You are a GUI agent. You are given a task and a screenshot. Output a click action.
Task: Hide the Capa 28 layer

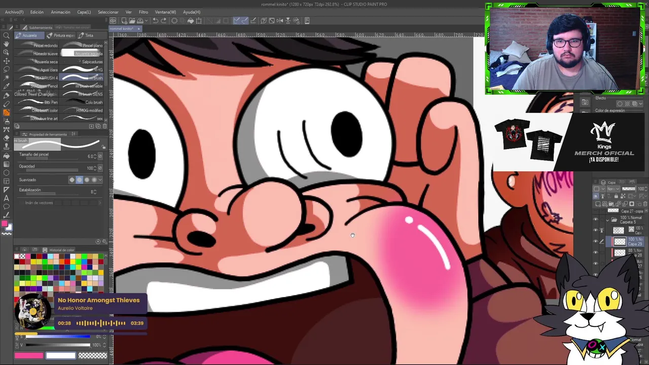click(x=596, y=252)
